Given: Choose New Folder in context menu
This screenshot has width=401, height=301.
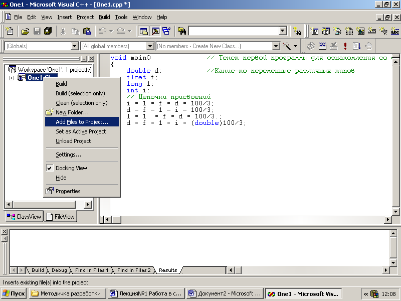Looking at the screenshot, I should click(82, 112).
